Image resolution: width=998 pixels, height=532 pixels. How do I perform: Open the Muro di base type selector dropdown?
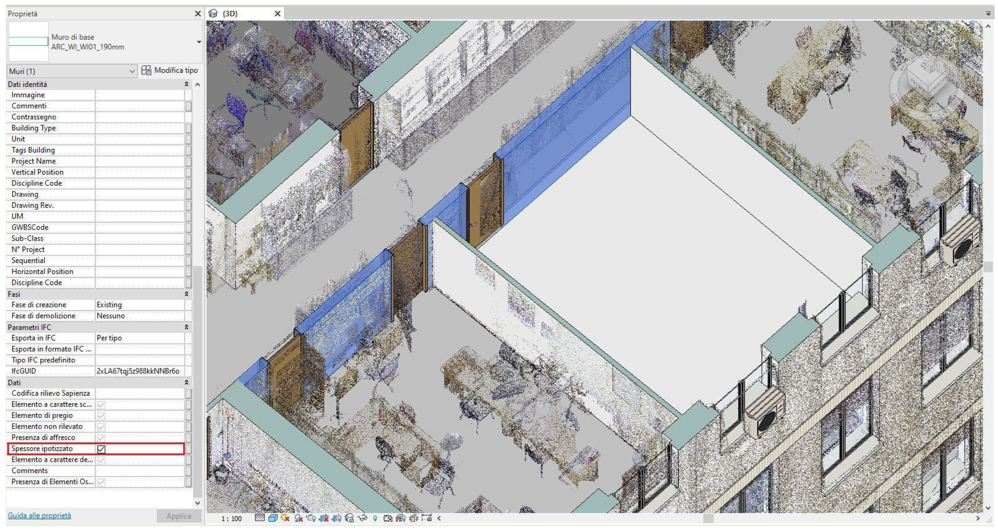(x=199, y=42)
